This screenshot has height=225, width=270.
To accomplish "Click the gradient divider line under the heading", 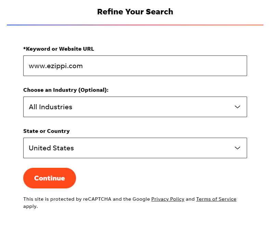I will pos(135,25).
